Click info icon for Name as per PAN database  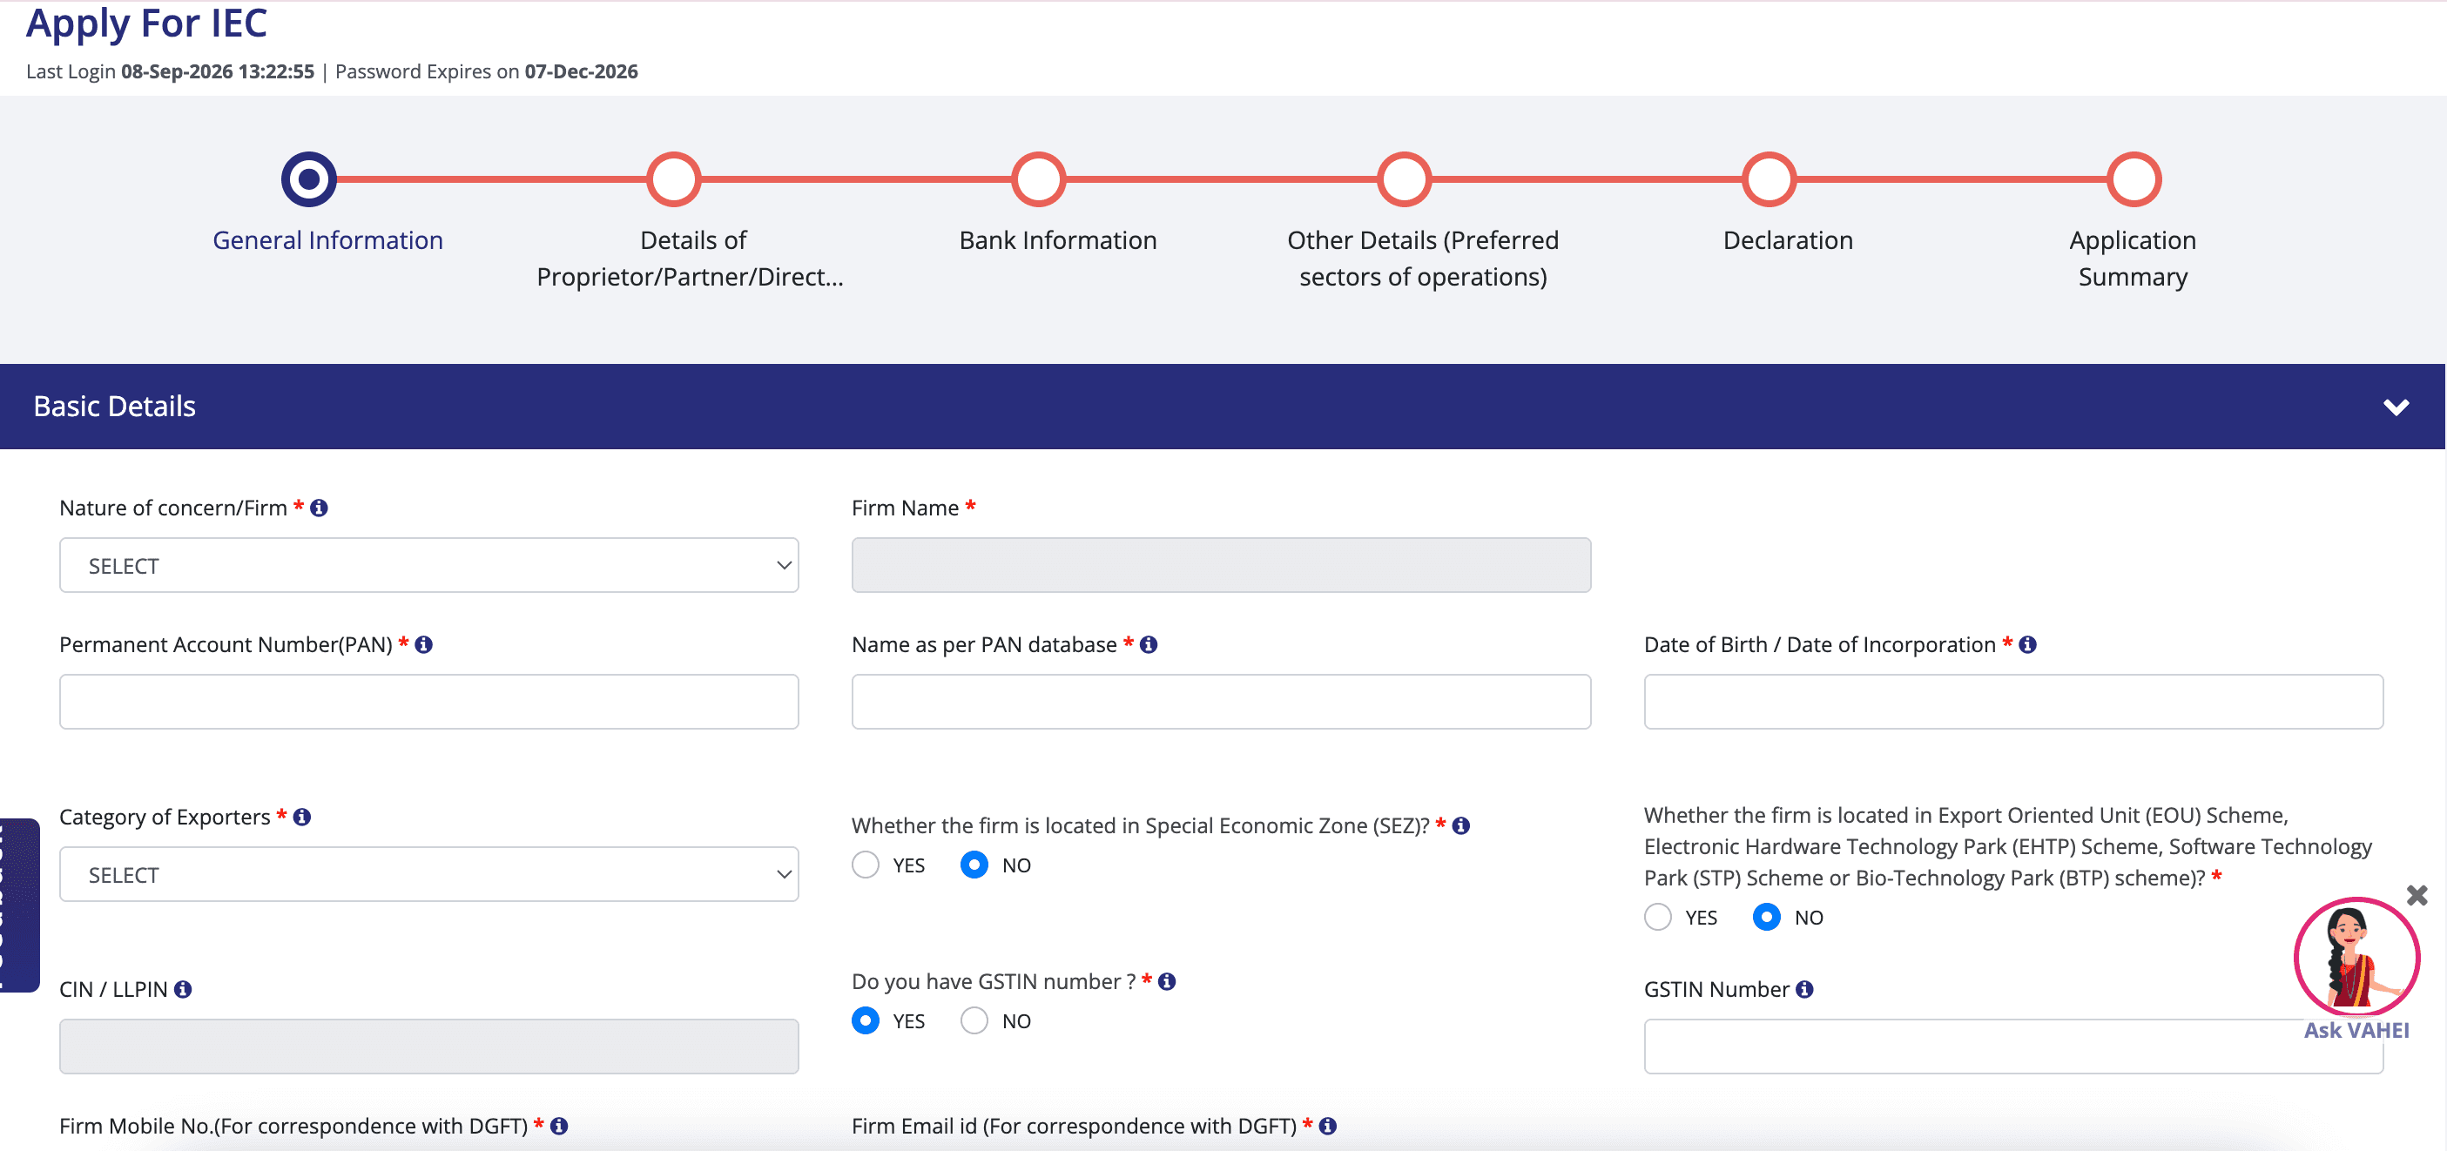[x=1149, y=645]
